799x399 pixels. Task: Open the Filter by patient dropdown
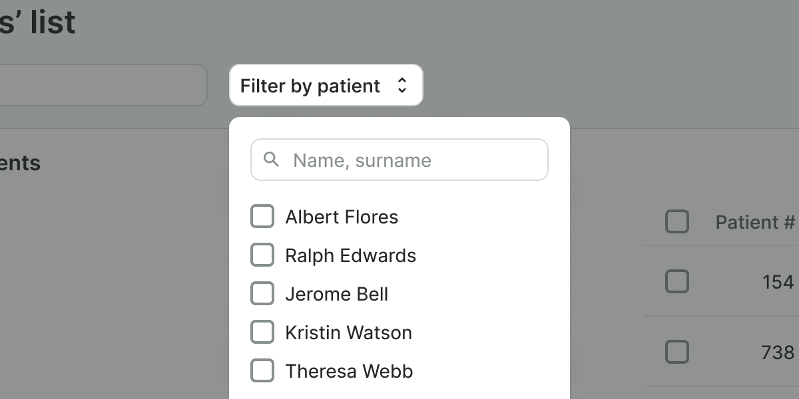pos(326,85)
